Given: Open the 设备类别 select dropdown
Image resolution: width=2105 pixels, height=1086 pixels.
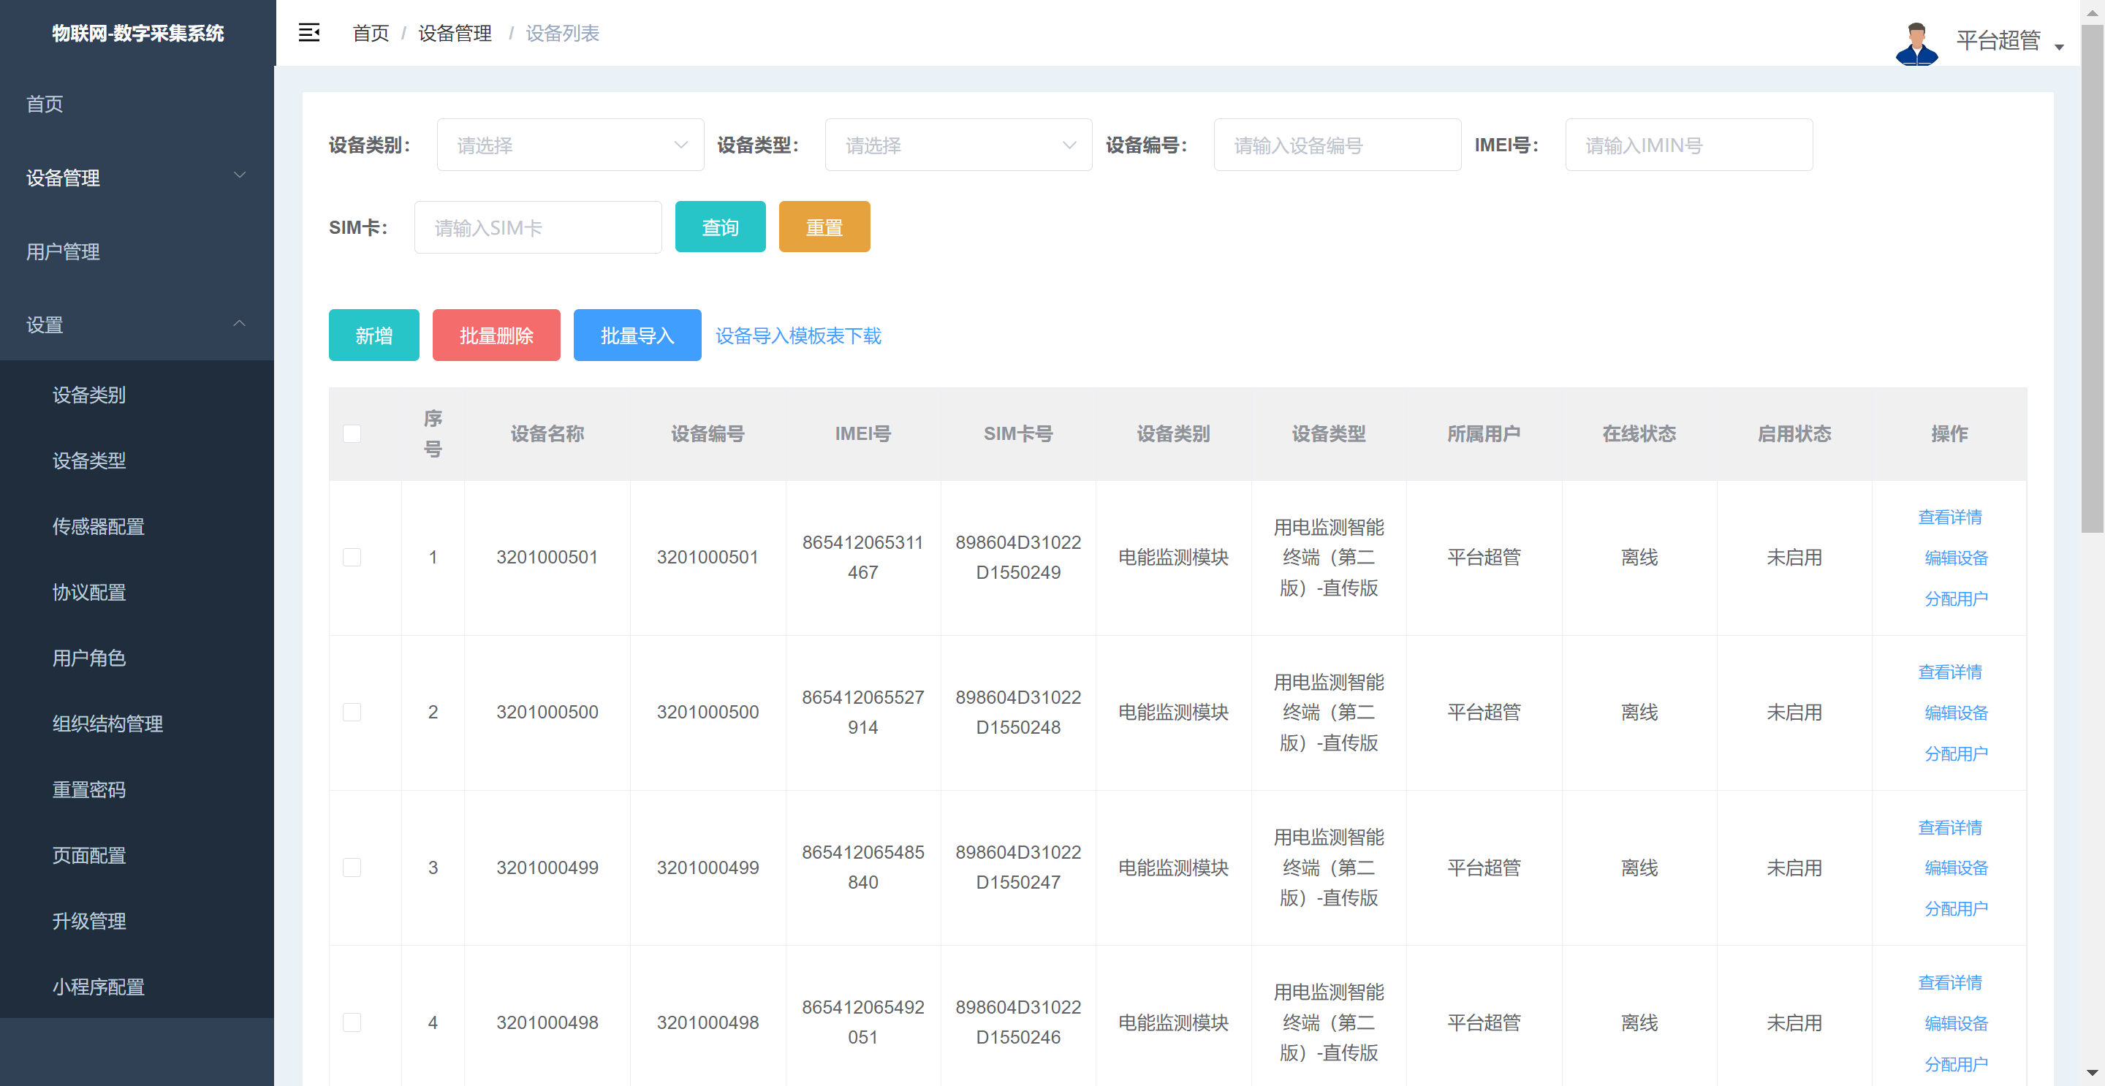Looking at the screenshot, I should (x=570, y=145).
